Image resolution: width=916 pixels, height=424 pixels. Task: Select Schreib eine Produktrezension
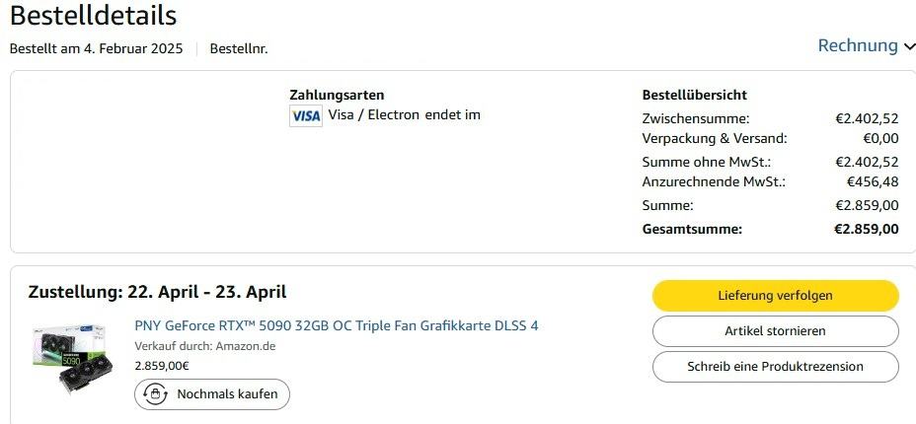tap(775, 367)
